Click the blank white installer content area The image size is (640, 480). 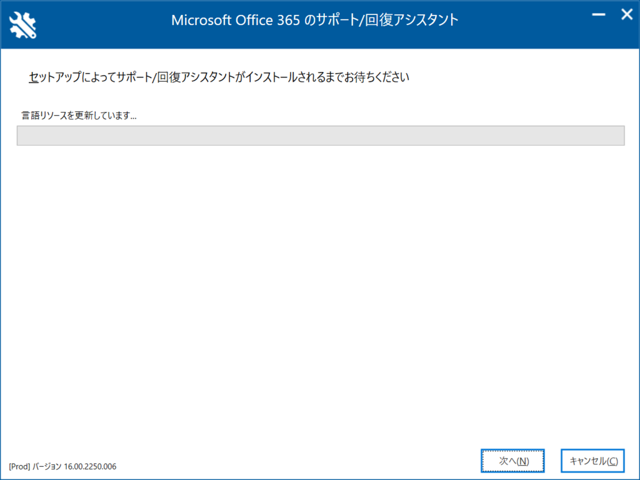coord(321,294)
